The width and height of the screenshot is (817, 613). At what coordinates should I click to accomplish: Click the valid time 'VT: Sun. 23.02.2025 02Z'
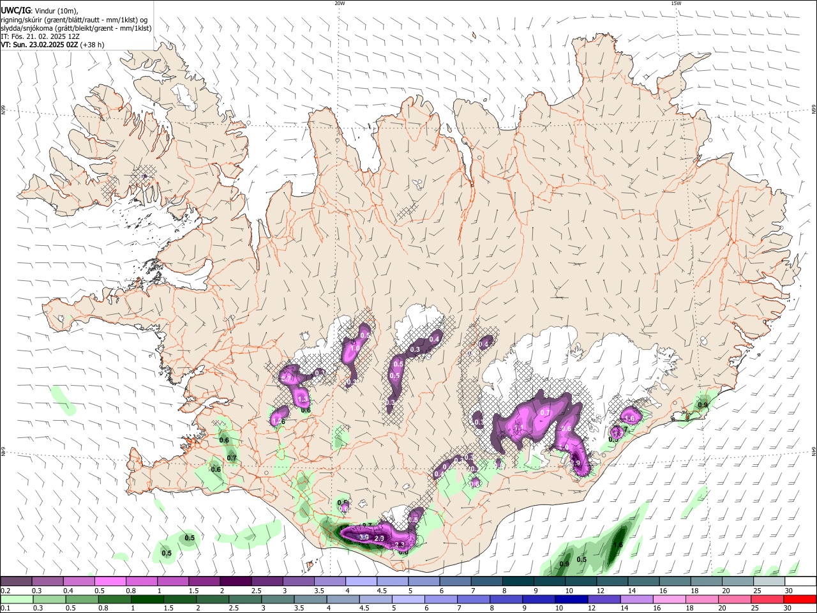(40, 45)
